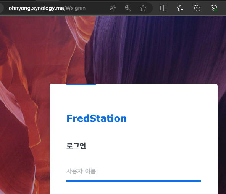Open Browser essentials heartbeat icon
The width and height of the screenshot is (226, 194).
pyautogui.click(x=214, y=8)
